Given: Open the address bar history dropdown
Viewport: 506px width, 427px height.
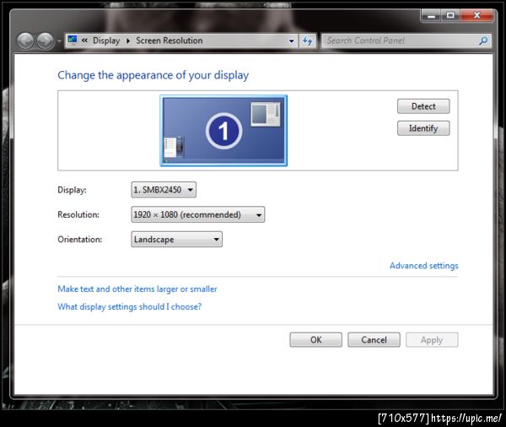Looking at the screenshot, I should coord(292,41).
